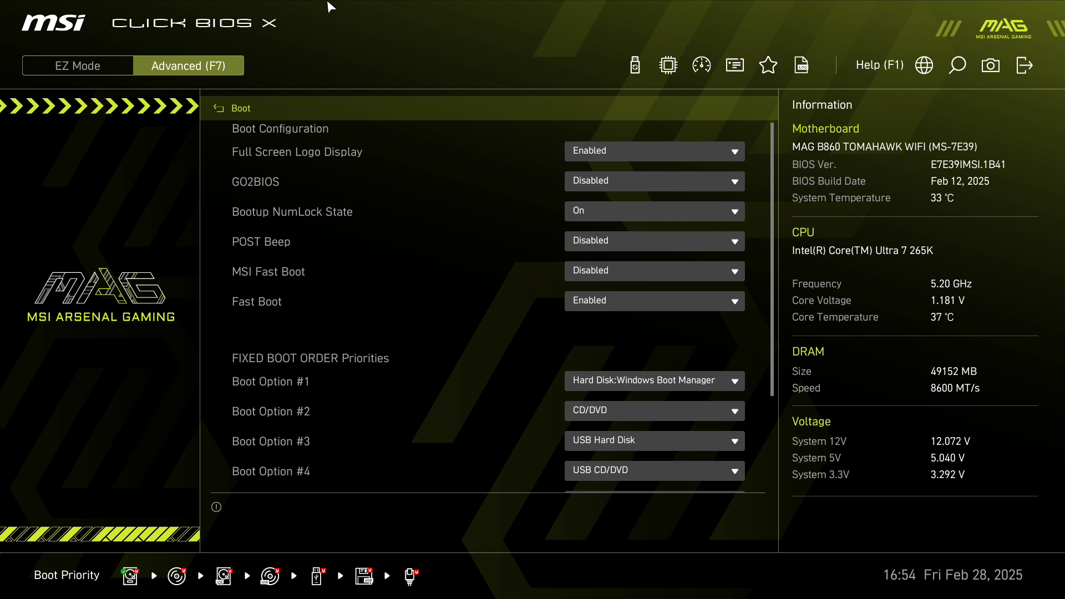Click the exit icon in the toolbar
This screenshot has width=1065, height=599.
click(x=1024, y=65)
